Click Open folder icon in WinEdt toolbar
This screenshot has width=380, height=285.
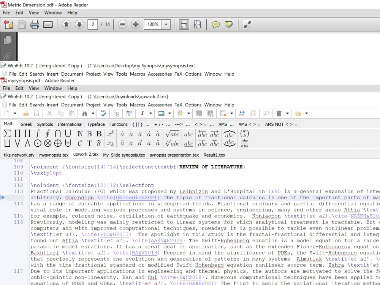pos(26,113)
